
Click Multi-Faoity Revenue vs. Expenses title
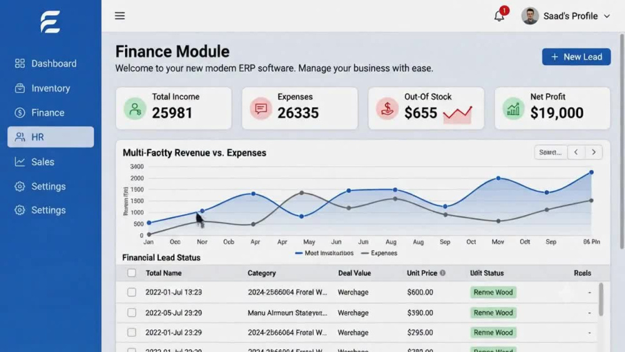(194, 153)
